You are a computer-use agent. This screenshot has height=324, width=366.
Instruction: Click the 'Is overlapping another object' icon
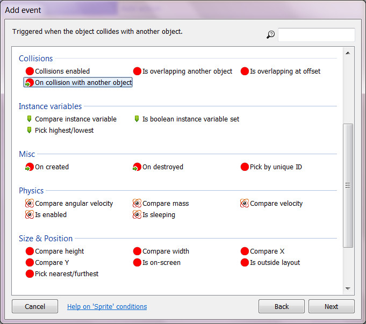[x=137, y=71]
